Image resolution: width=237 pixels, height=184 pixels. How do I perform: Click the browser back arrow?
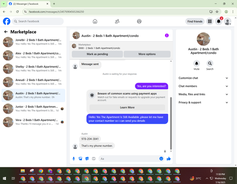4,12
